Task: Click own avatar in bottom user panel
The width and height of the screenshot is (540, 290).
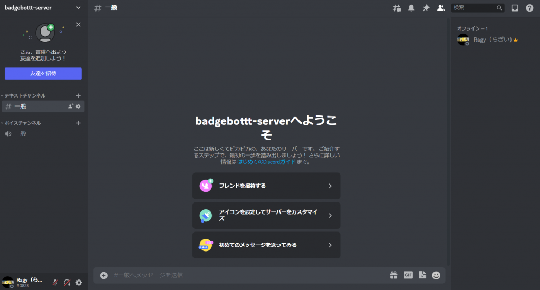Action: 7,282
